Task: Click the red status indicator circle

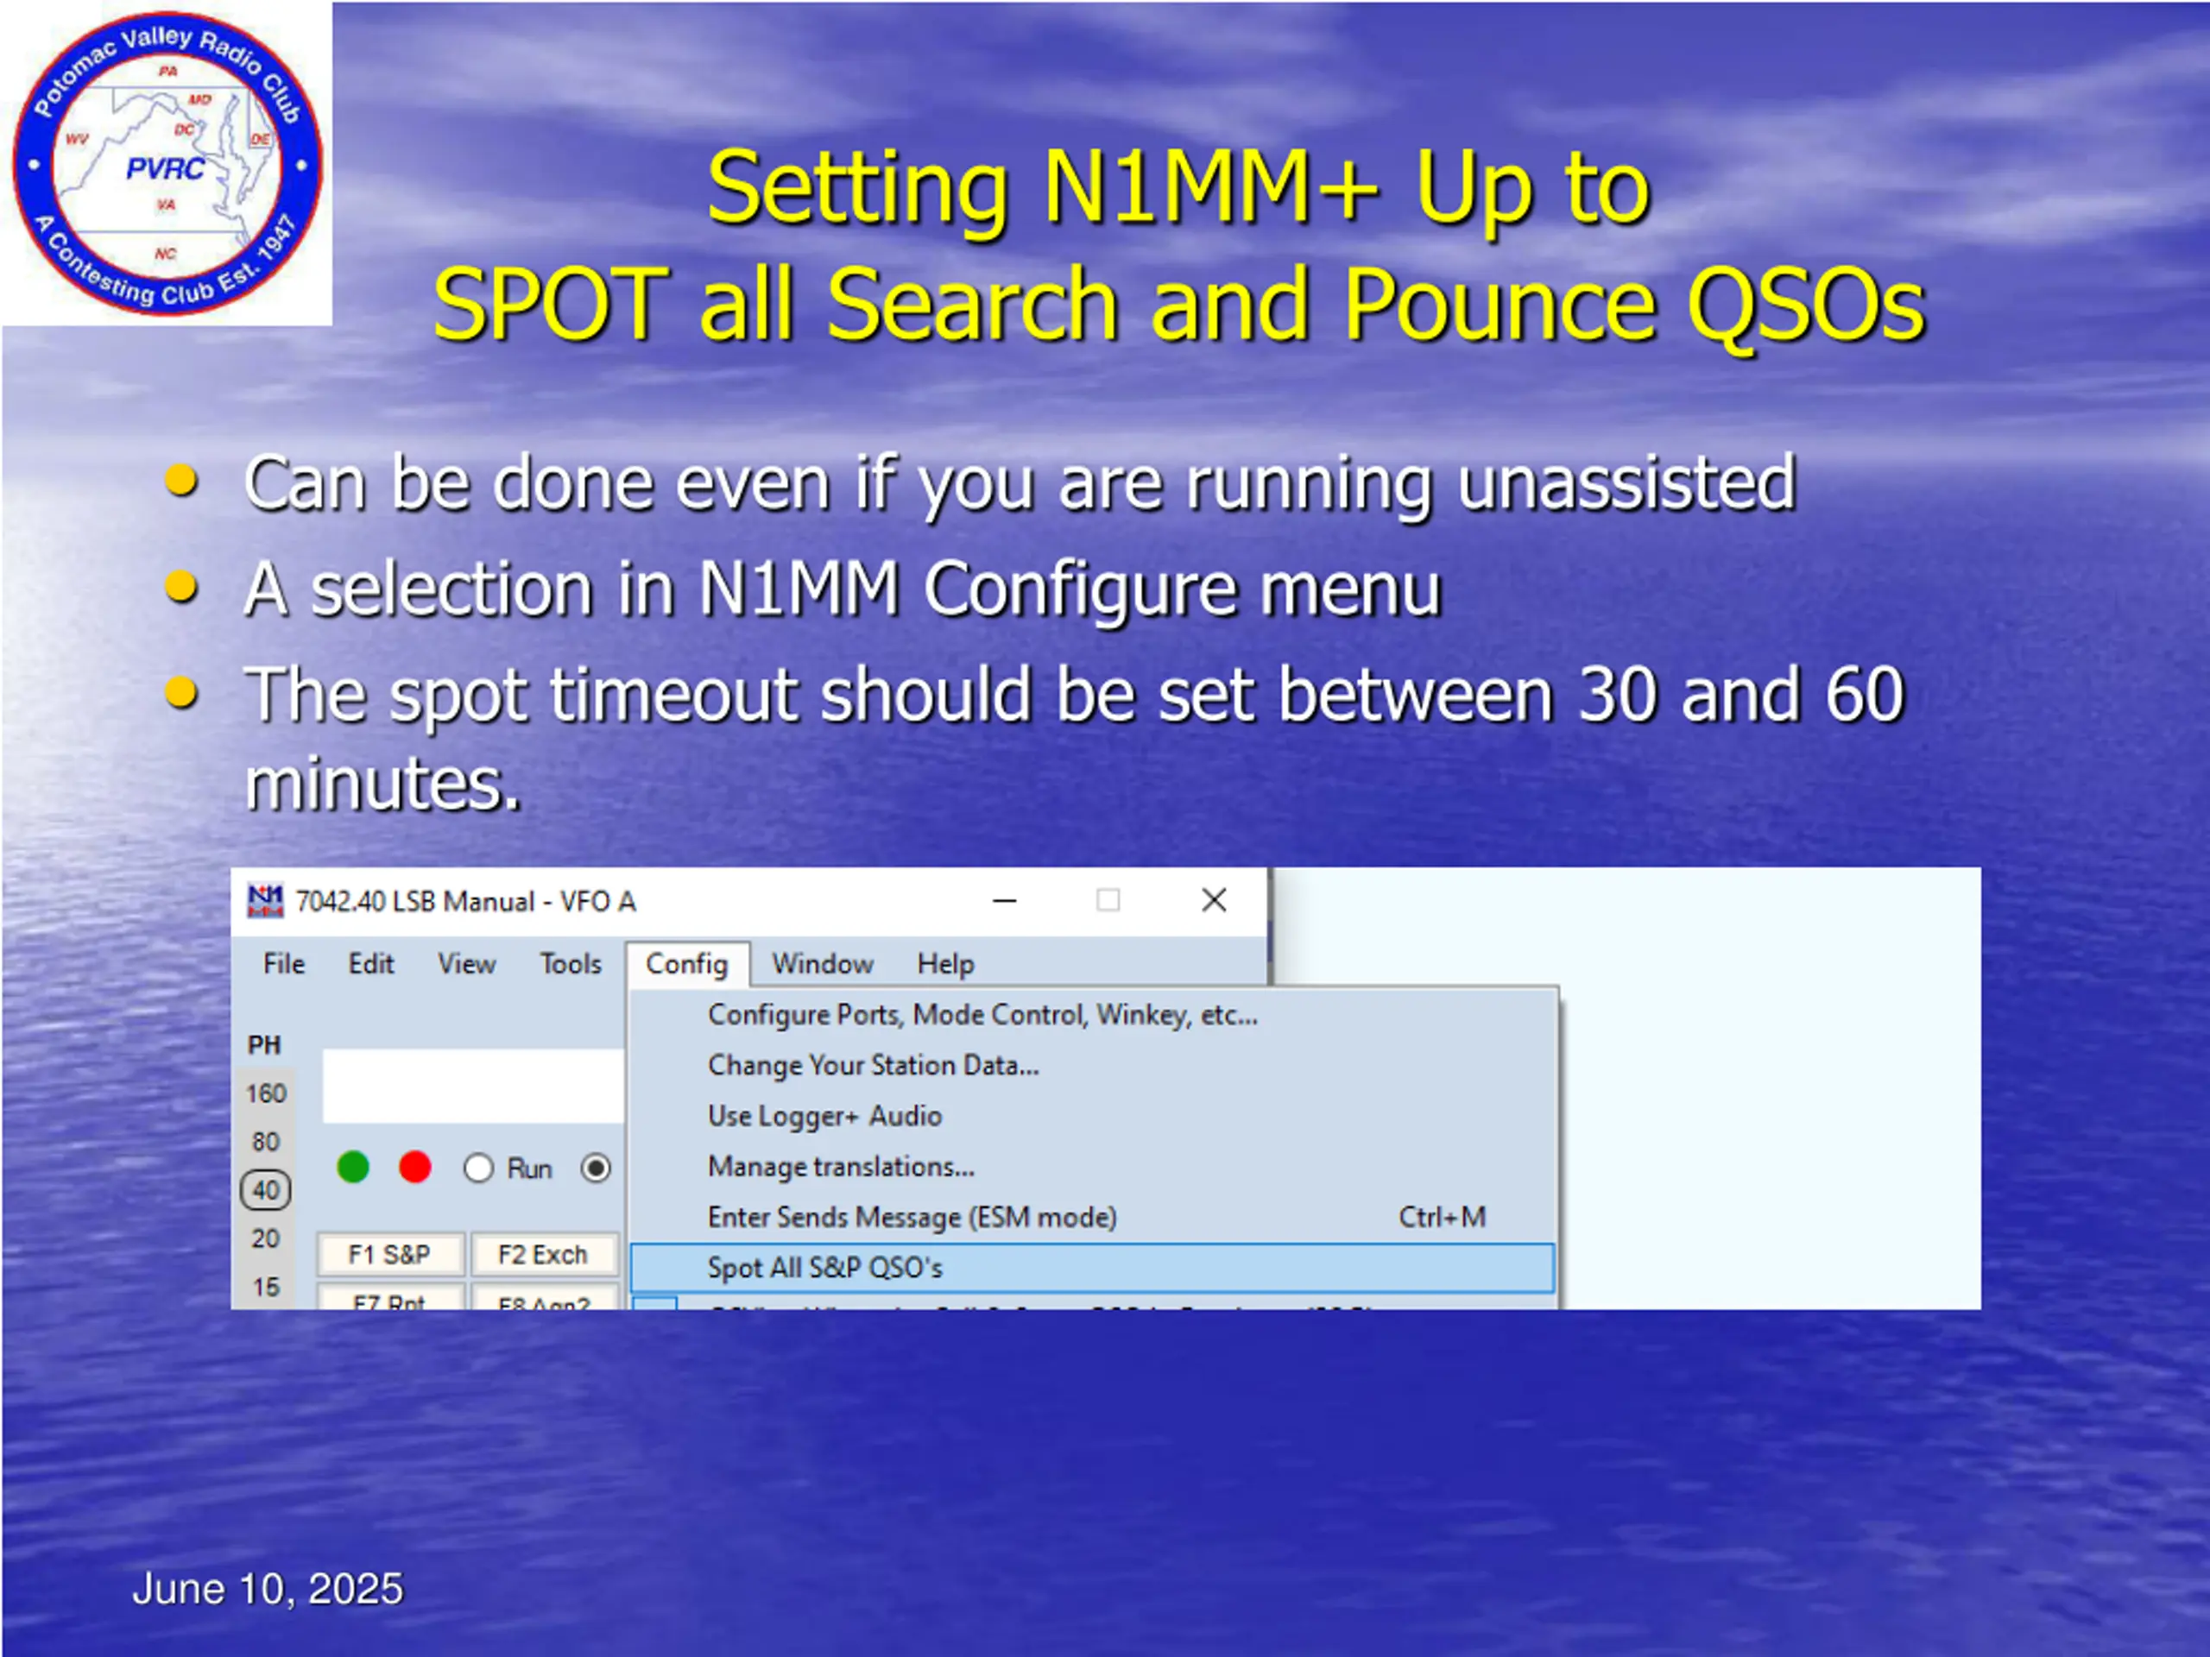Action: tap(414, 1167)
